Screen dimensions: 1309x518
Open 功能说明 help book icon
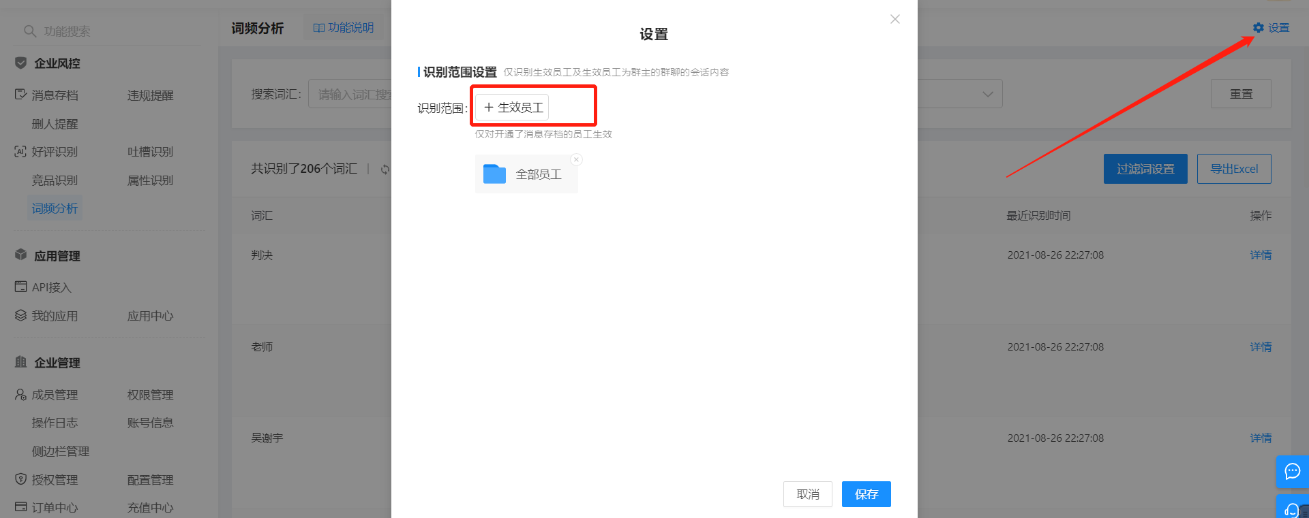coord(318,28)
